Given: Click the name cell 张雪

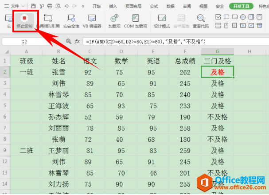Looking at the screenshot, I should [x=58, y=72].
